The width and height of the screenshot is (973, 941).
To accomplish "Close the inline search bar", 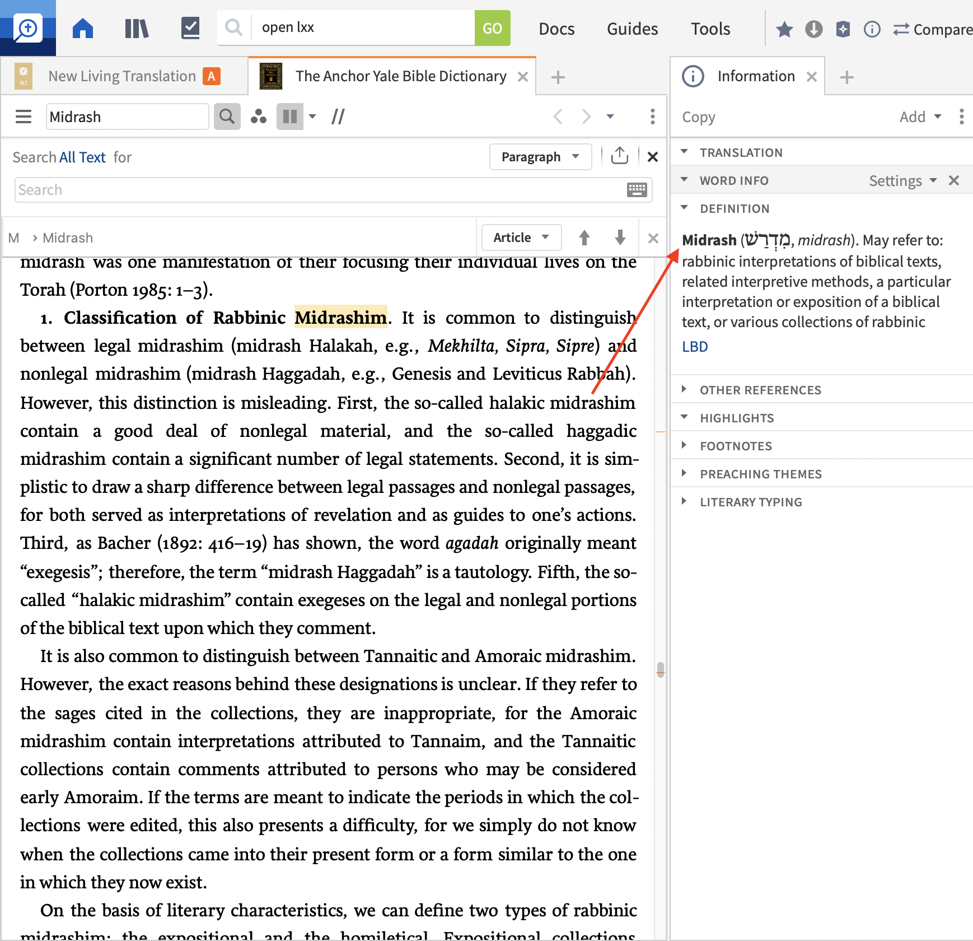I will click(x=653, y=157).
